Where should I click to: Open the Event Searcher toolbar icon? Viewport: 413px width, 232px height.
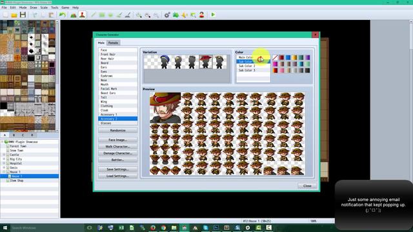193,15
